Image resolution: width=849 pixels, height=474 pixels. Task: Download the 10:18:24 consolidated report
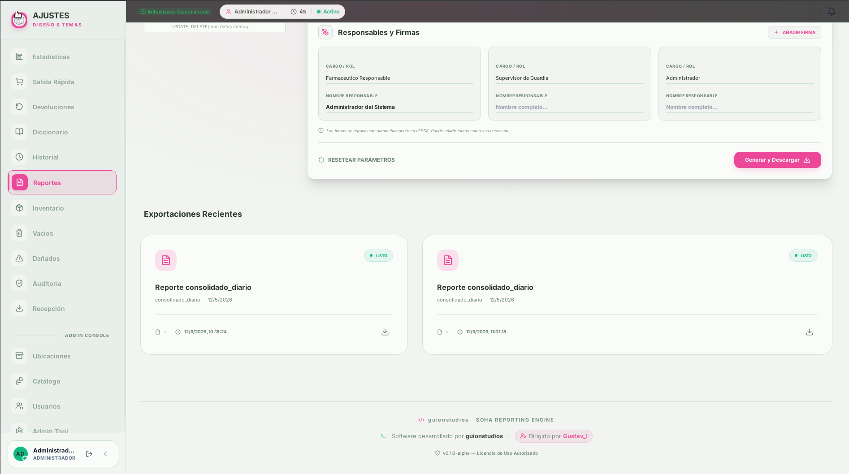coord(385,332)
